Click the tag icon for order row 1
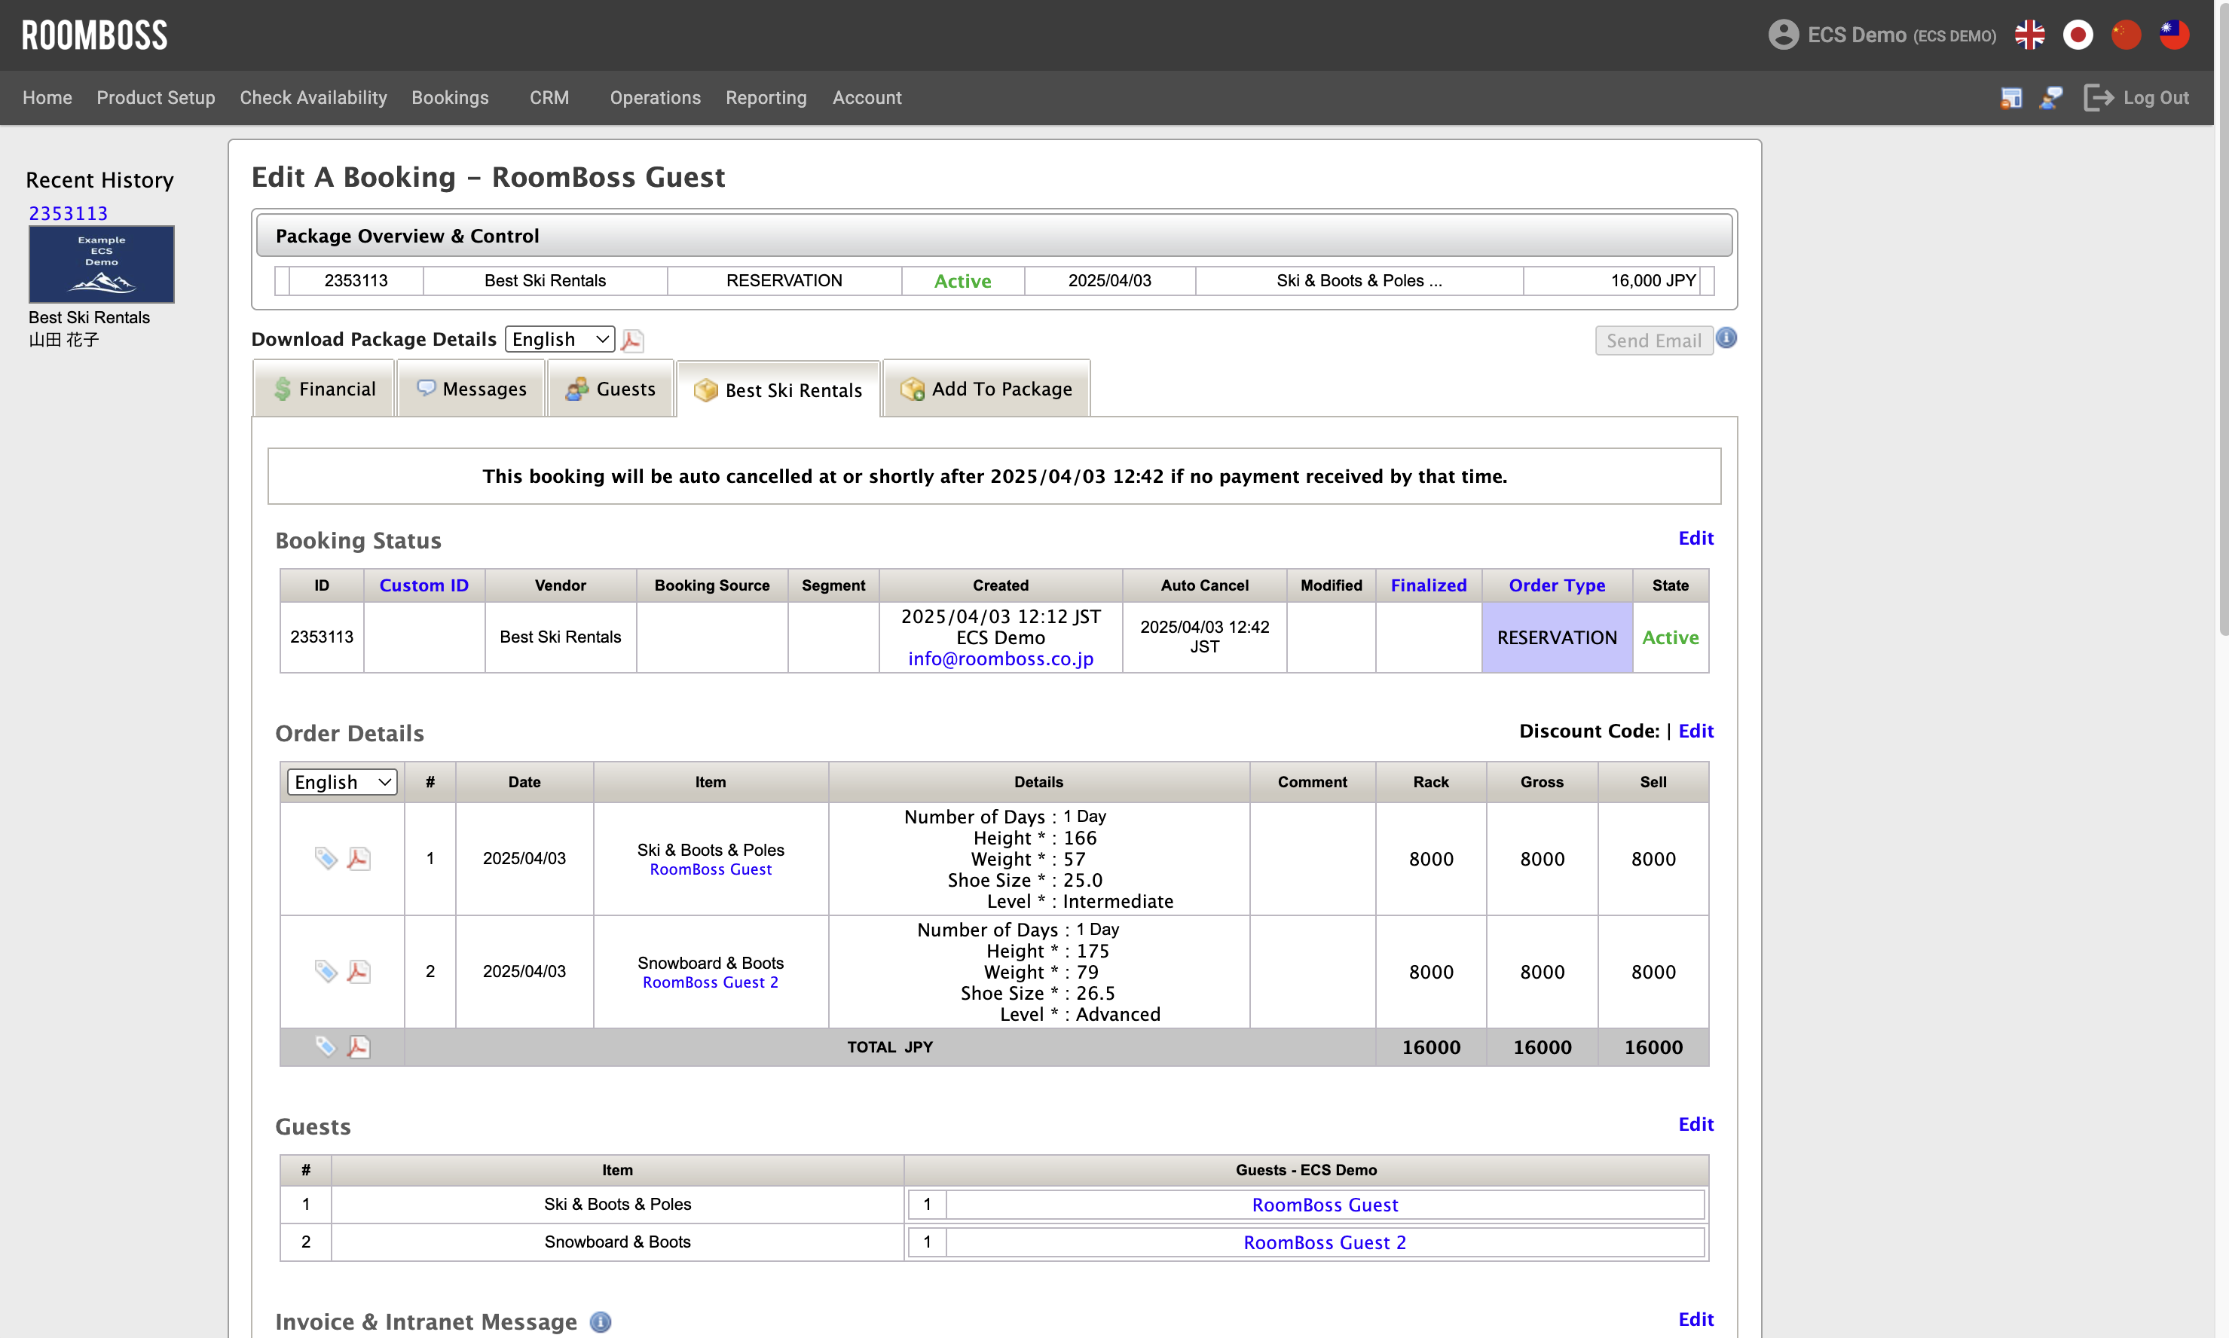 point(326,858)
